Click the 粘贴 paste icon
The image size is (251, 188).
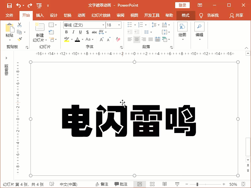click(x=10, y=28)
